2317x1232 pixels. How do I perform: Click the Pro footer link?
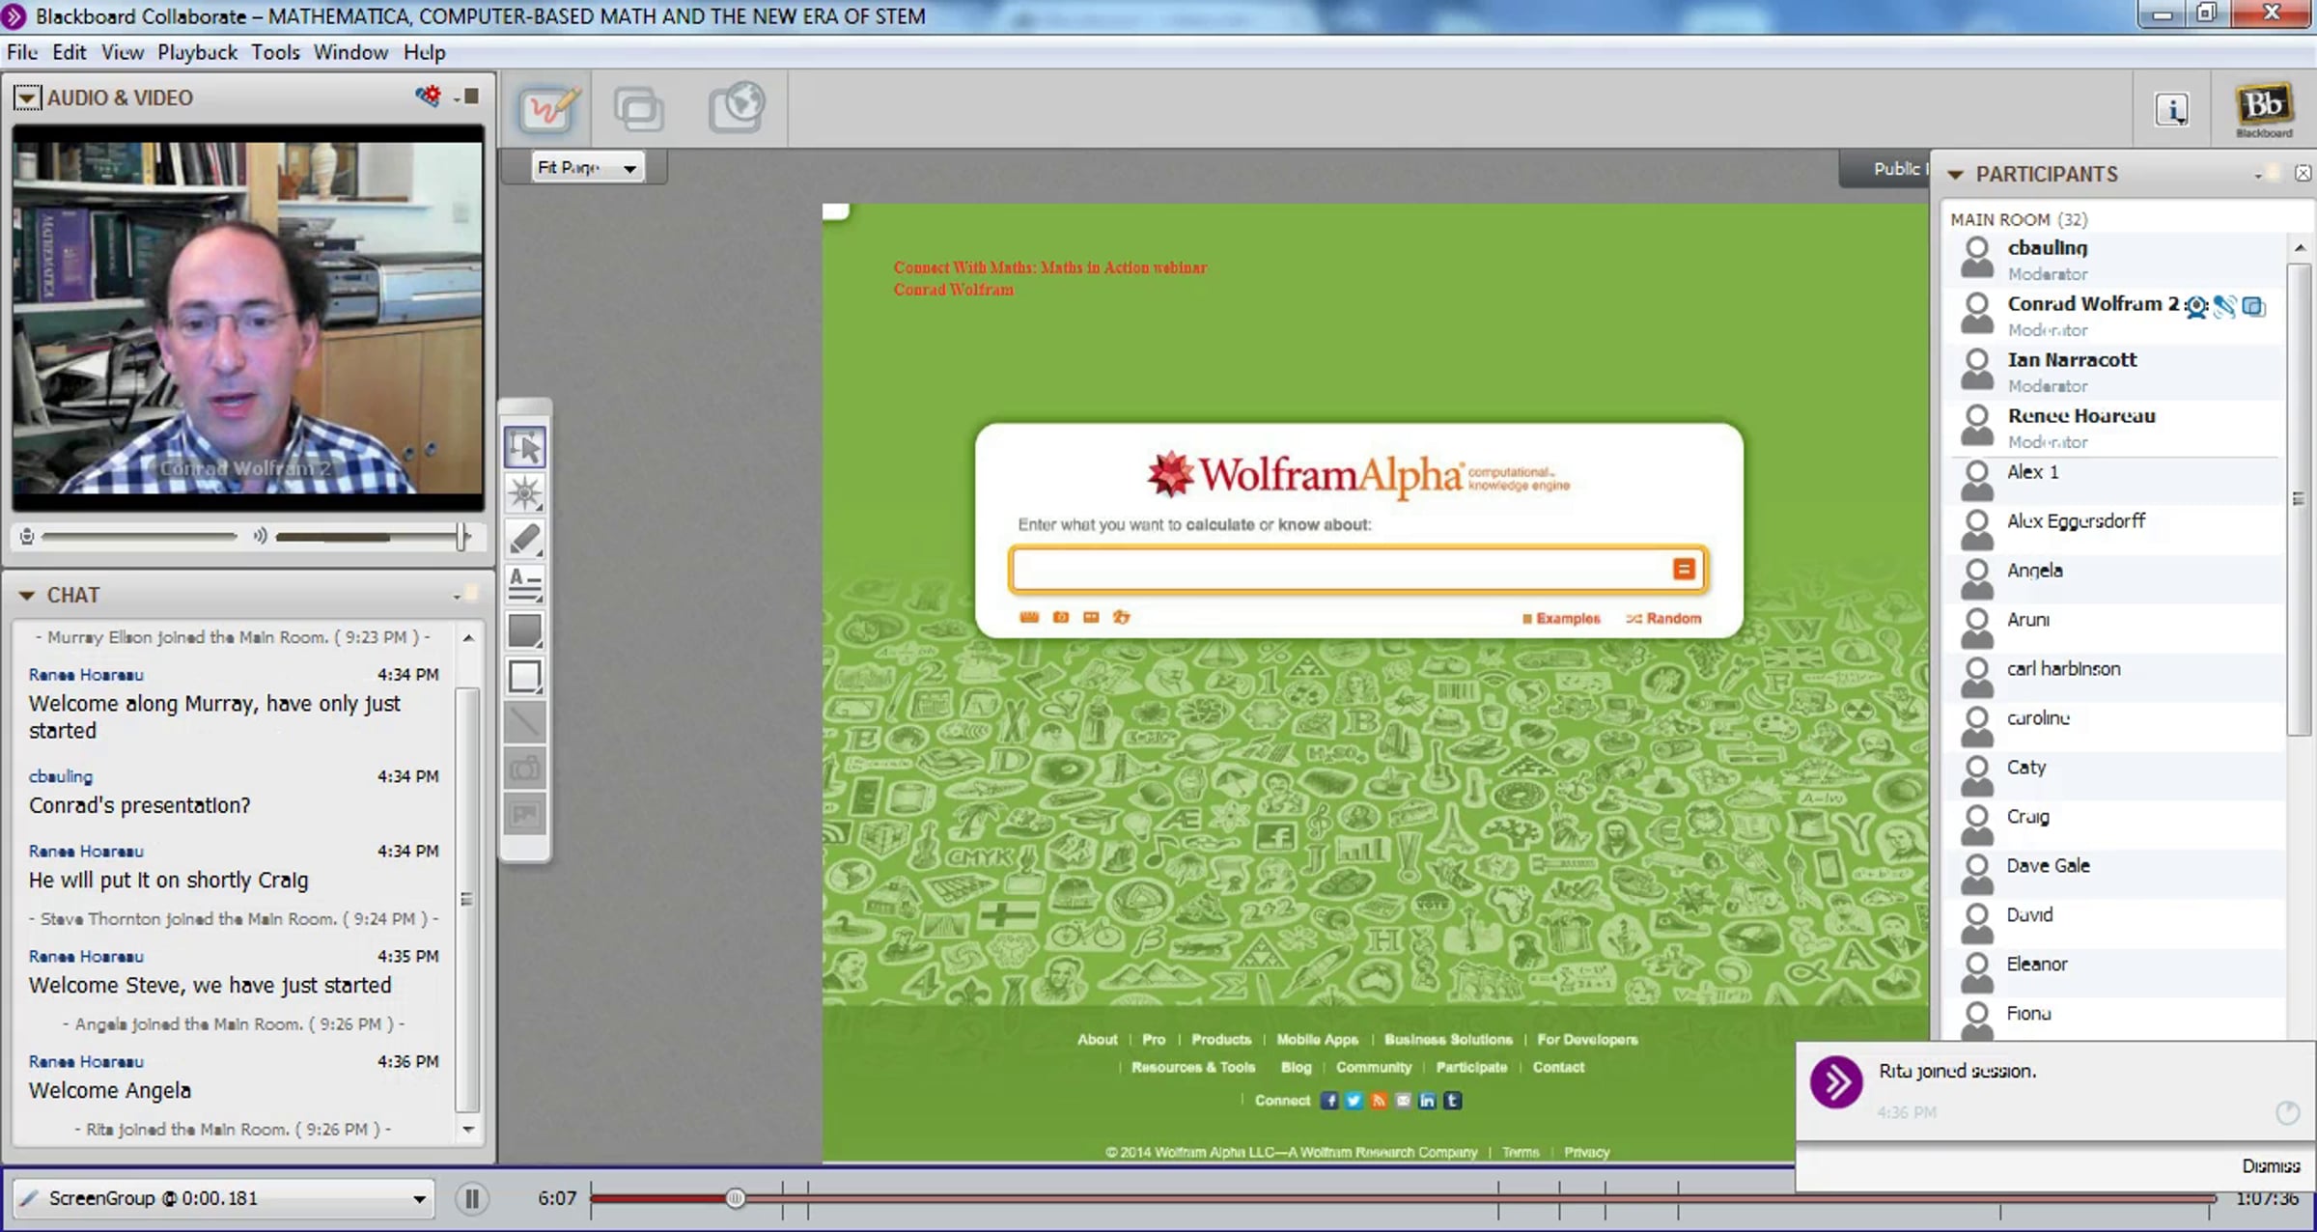tap(1154, 1039)
